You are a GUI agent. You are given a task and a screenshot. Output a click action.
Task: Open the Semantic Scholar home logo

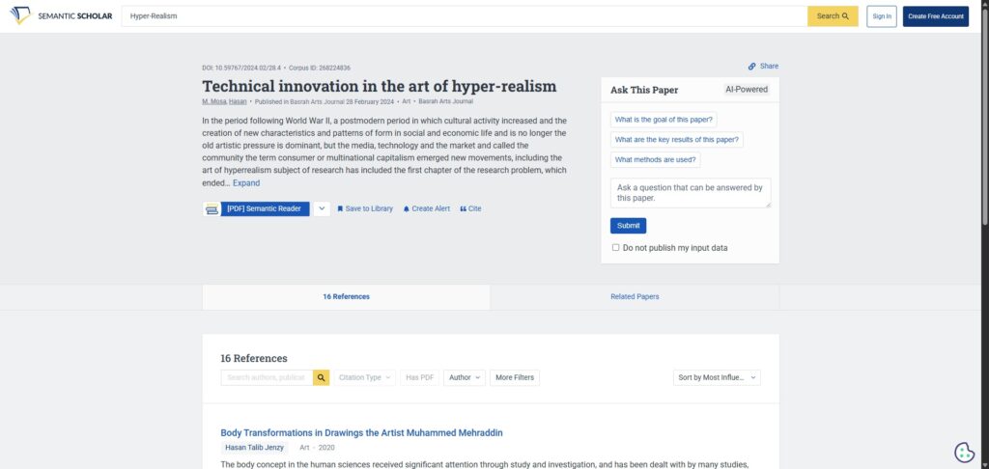point(61,15)
